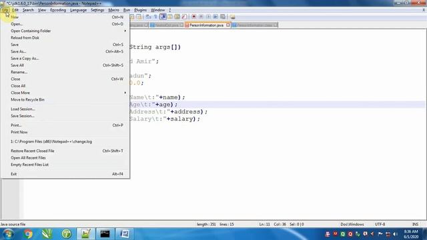Click the rightmost blue taskbar app button

(x=125, y=234)
